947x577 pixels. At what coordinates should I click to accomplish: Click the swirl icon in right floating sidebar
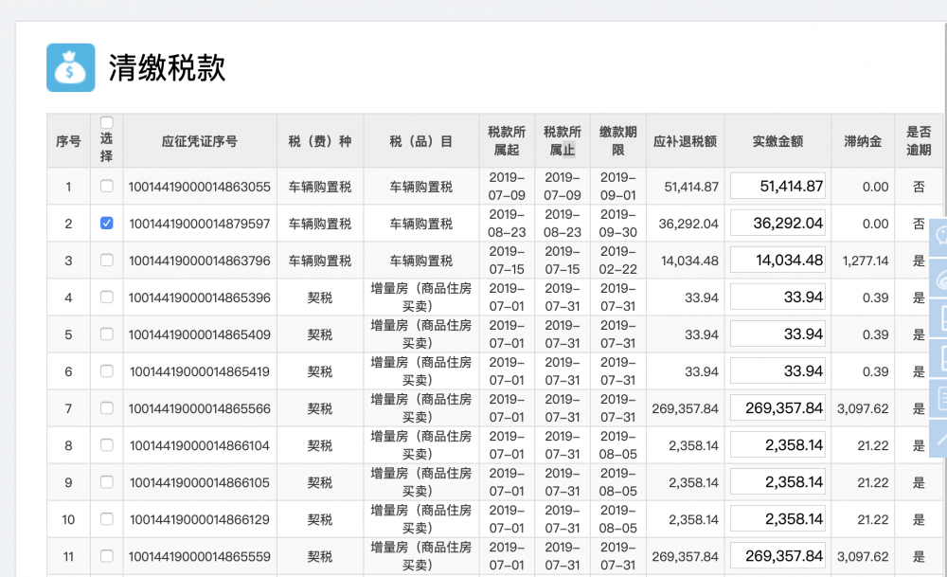938,279
